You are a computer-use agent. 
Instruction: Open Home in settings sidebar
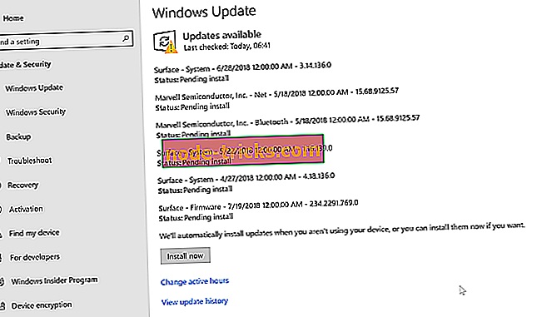(x=13, y=18)
